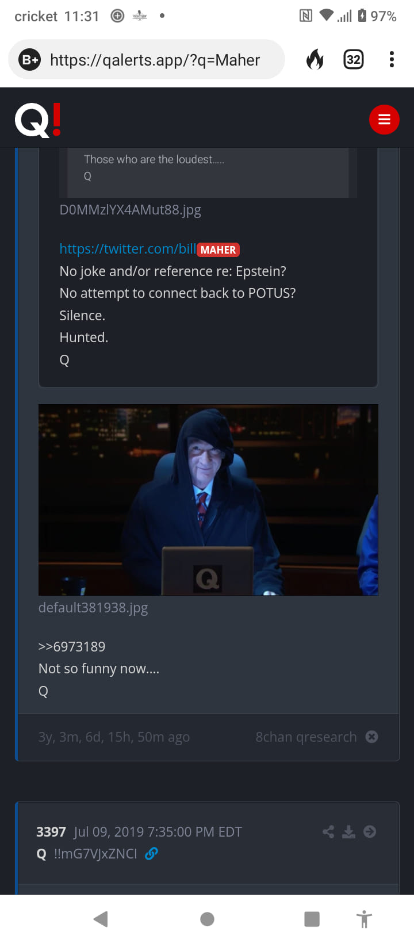Tap the default381938.jpg file name
This screenshot has height=943, width=414.
point(93,608)
